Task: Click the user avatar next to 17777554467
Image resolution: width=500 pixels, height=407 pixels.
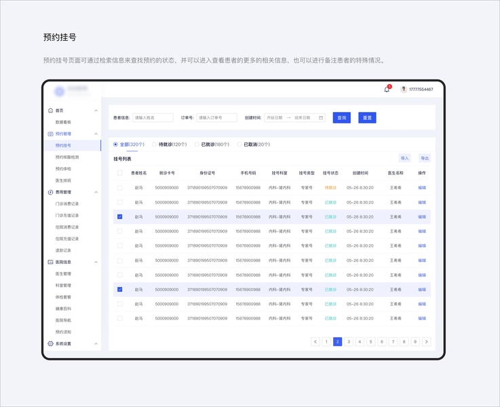Action: click(x=404, y=90)
